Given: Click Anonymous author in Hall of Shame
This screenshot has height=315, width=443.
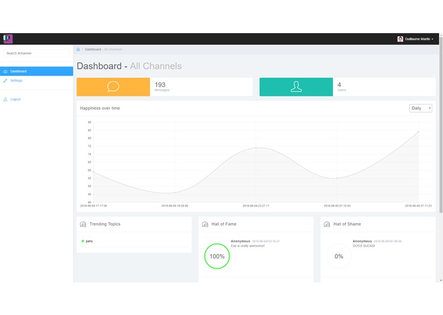Looking at the screenshot, I should coord(362,241).
